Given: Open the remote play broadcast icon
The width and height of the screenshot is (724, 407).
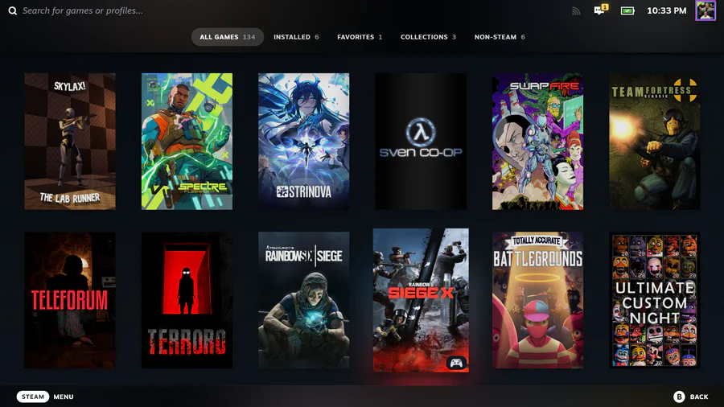Looking at the screenshot, I should tap(576, 10).
